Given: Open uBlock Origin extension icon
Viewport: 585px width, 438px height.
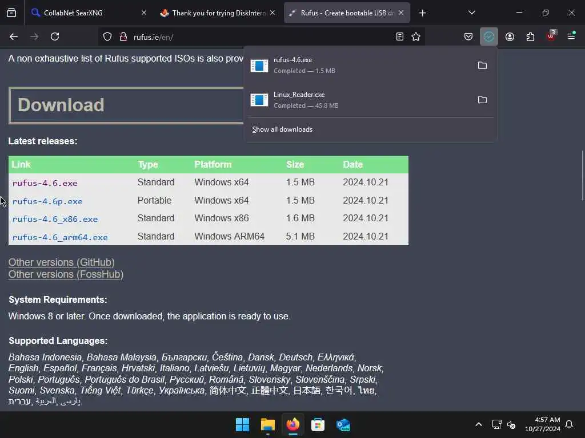Looking at the screenshot, I should pyautogui.click(x=551, y=36).
